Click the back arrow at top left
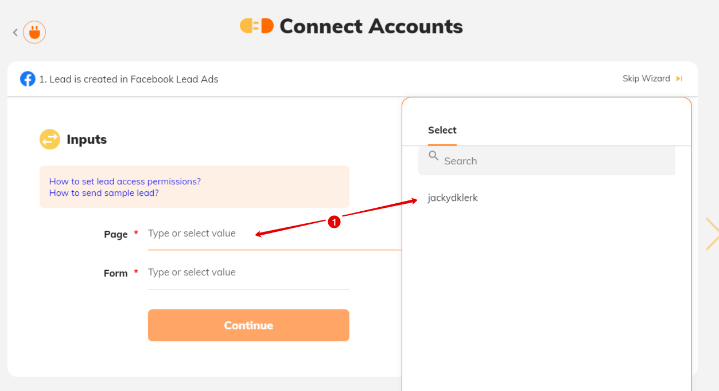Image resolution: width=719 pixels, height=391 pixels. tap(14, 32)
